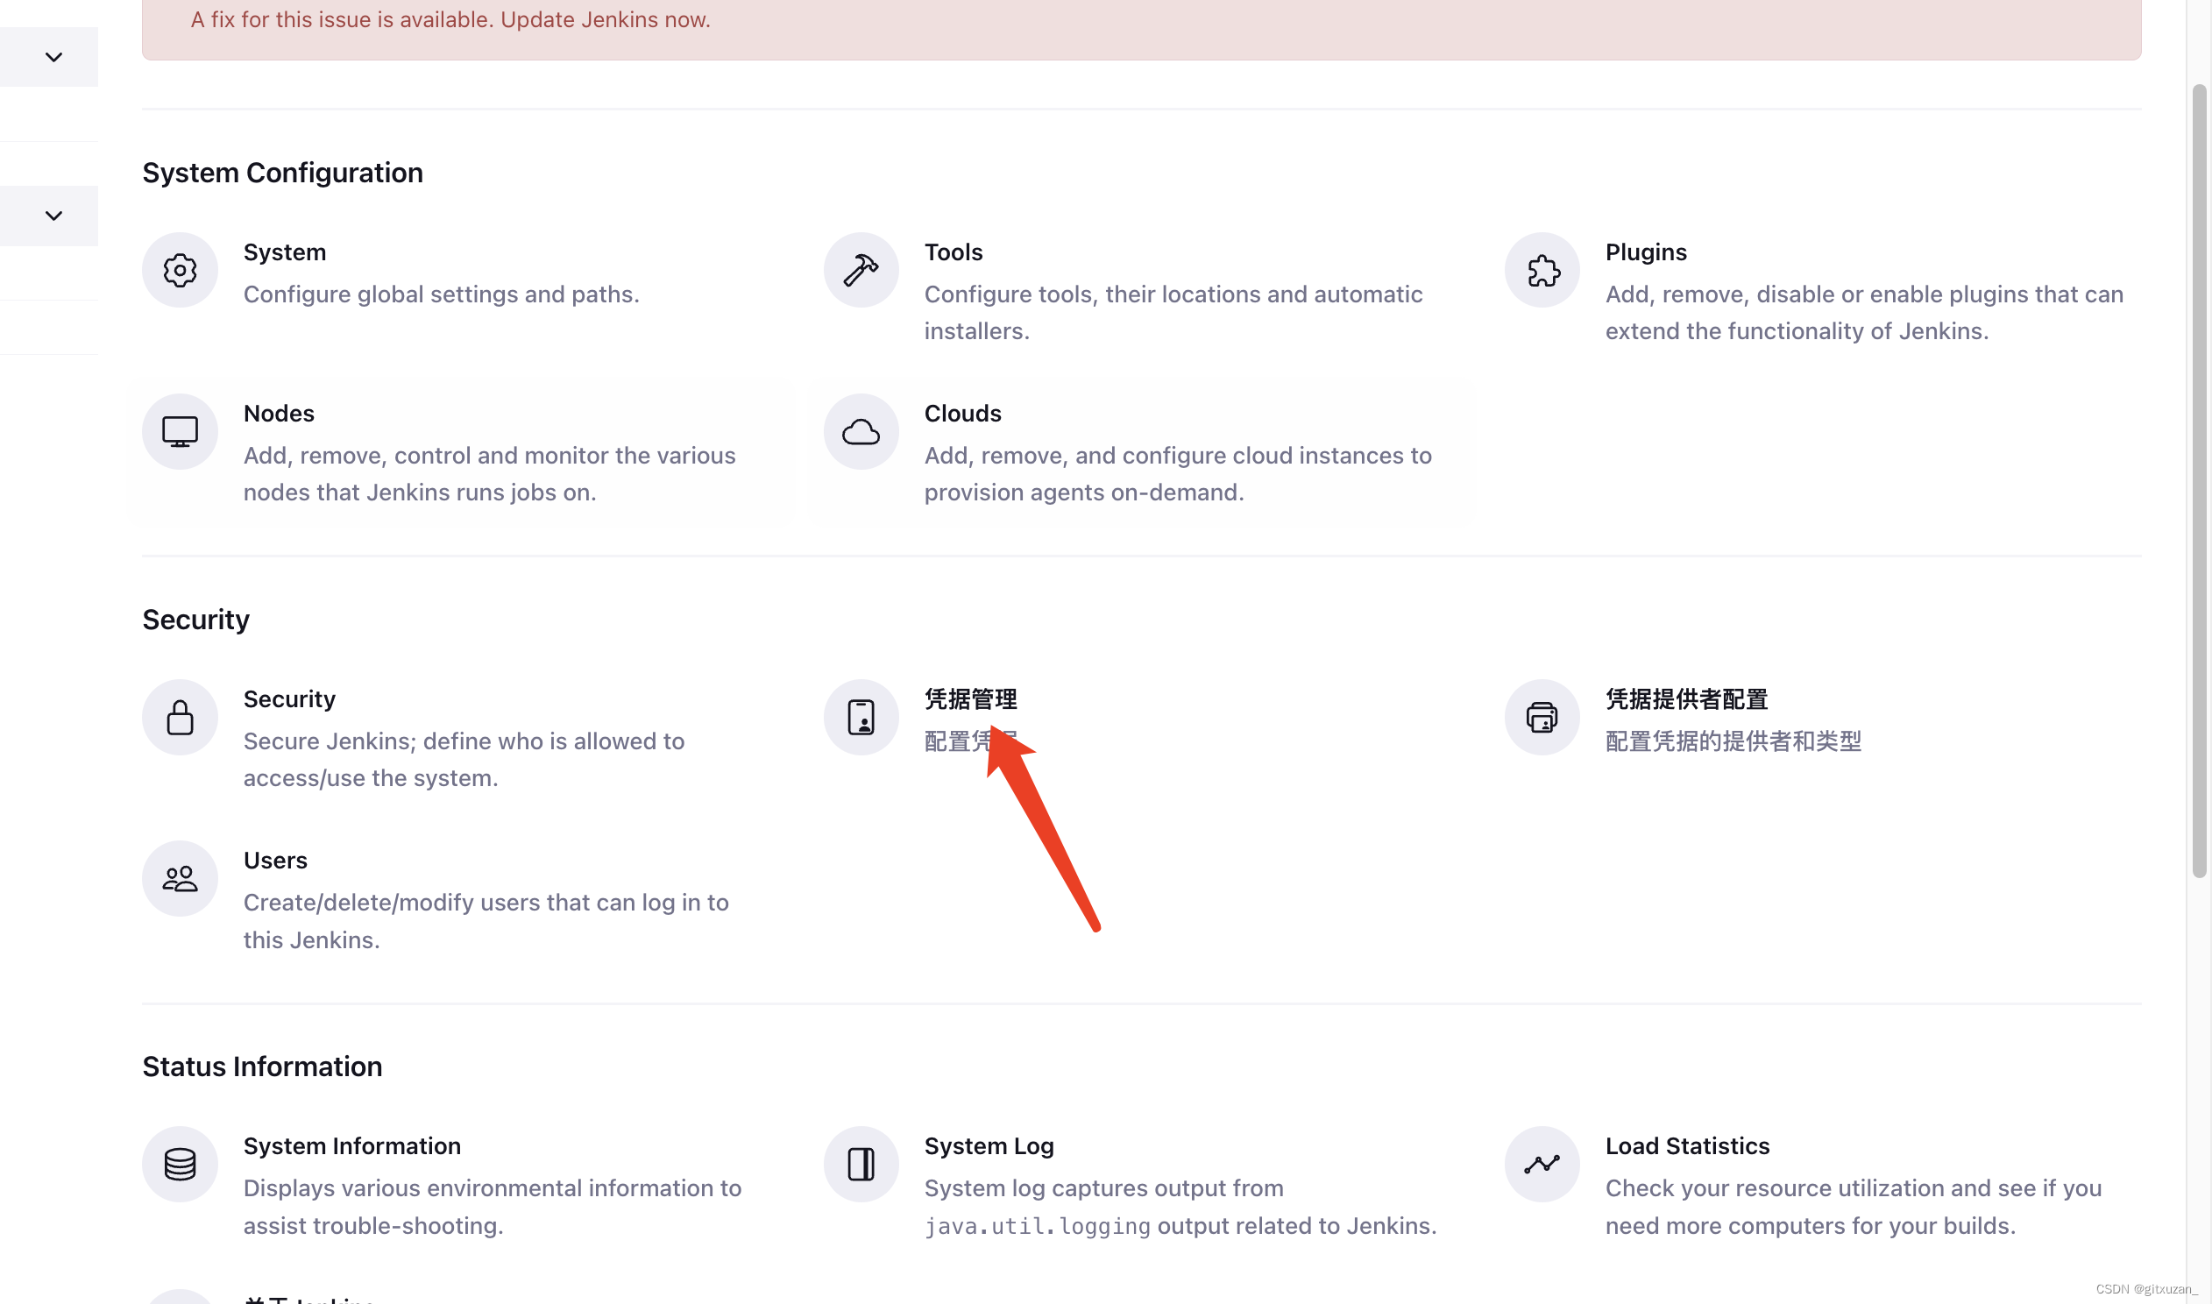This screenshot has height=1304, width=2212.
Task: Expand the left sidebar top chevron
Action: (51, 56)
